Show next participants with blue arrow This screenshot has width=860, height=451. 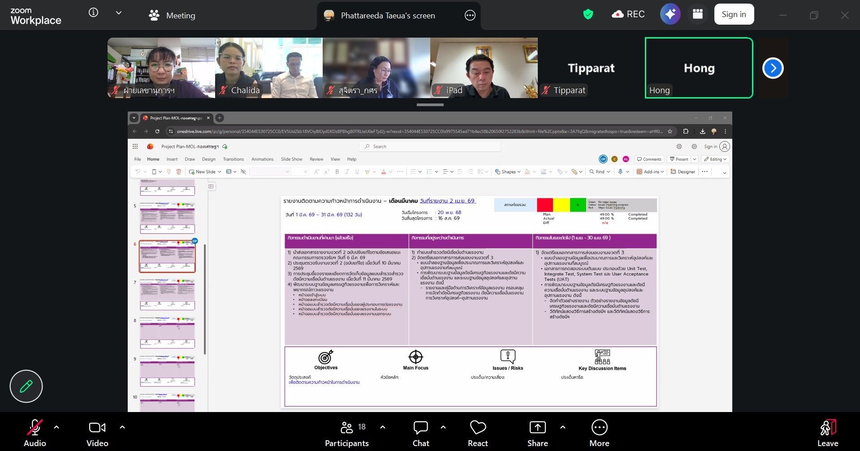pyautogui.click(x=773, y=68)
